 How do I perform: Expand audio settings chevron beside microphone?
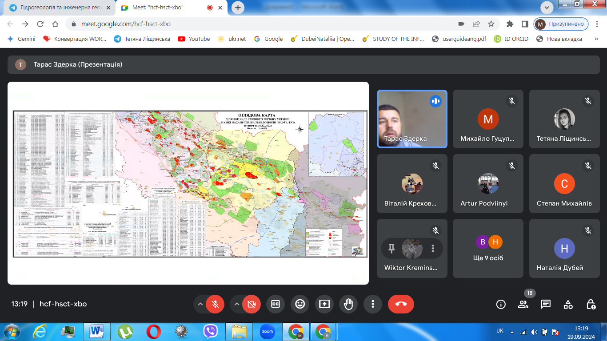[x=200, y=304]
